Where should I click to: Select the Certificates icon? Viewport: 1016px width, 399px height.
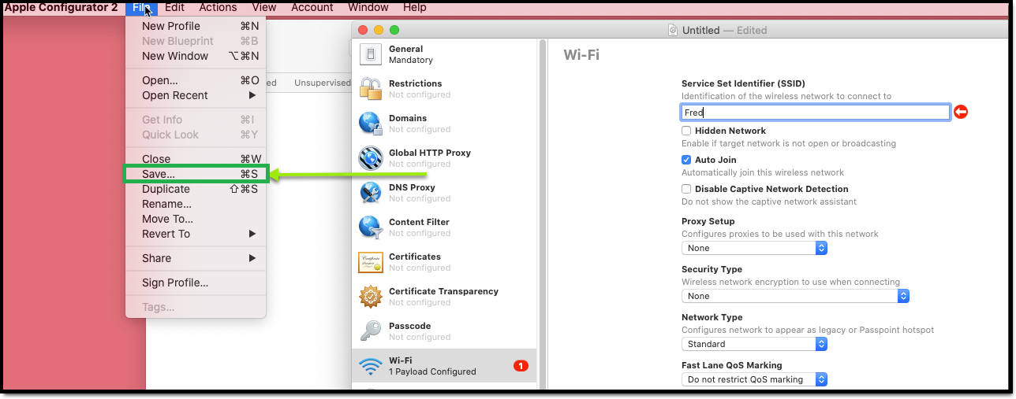click(371, 262)
